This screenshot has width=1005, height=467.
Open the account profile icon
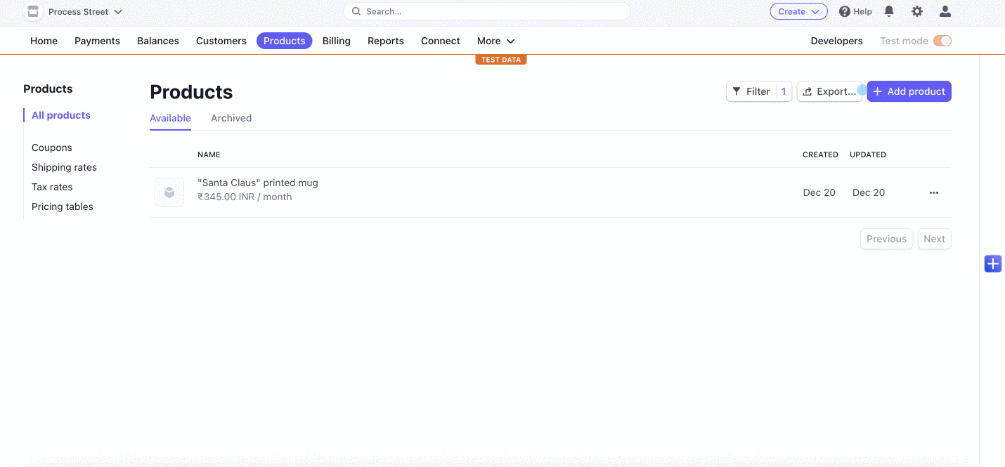pyautogui.click(x=945, y=11)
